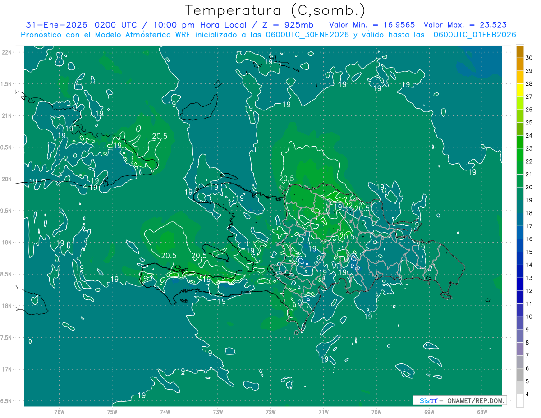Screen dimensions: 541x418
Task: Click the color scale label '17'
Action: (529, 226)
